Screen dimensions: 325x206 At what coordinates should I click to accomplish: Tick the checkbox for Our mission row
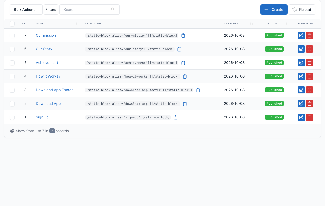[x=12, y=36]
